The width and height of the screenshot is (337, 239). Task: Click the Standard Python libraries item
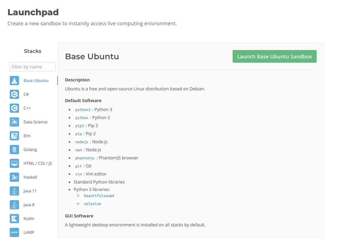click(x=99, y=182)
